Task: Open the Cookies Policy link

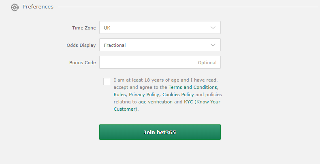Action: pos(178,95)
